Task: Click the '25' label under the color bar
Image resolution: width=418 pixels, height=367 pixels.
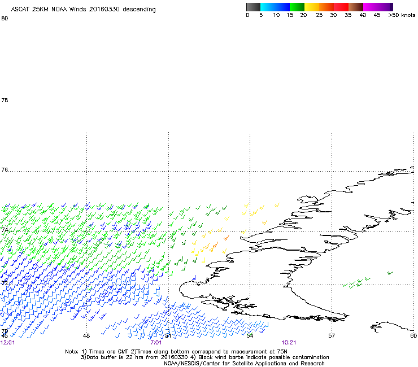Action: [319, 15]
